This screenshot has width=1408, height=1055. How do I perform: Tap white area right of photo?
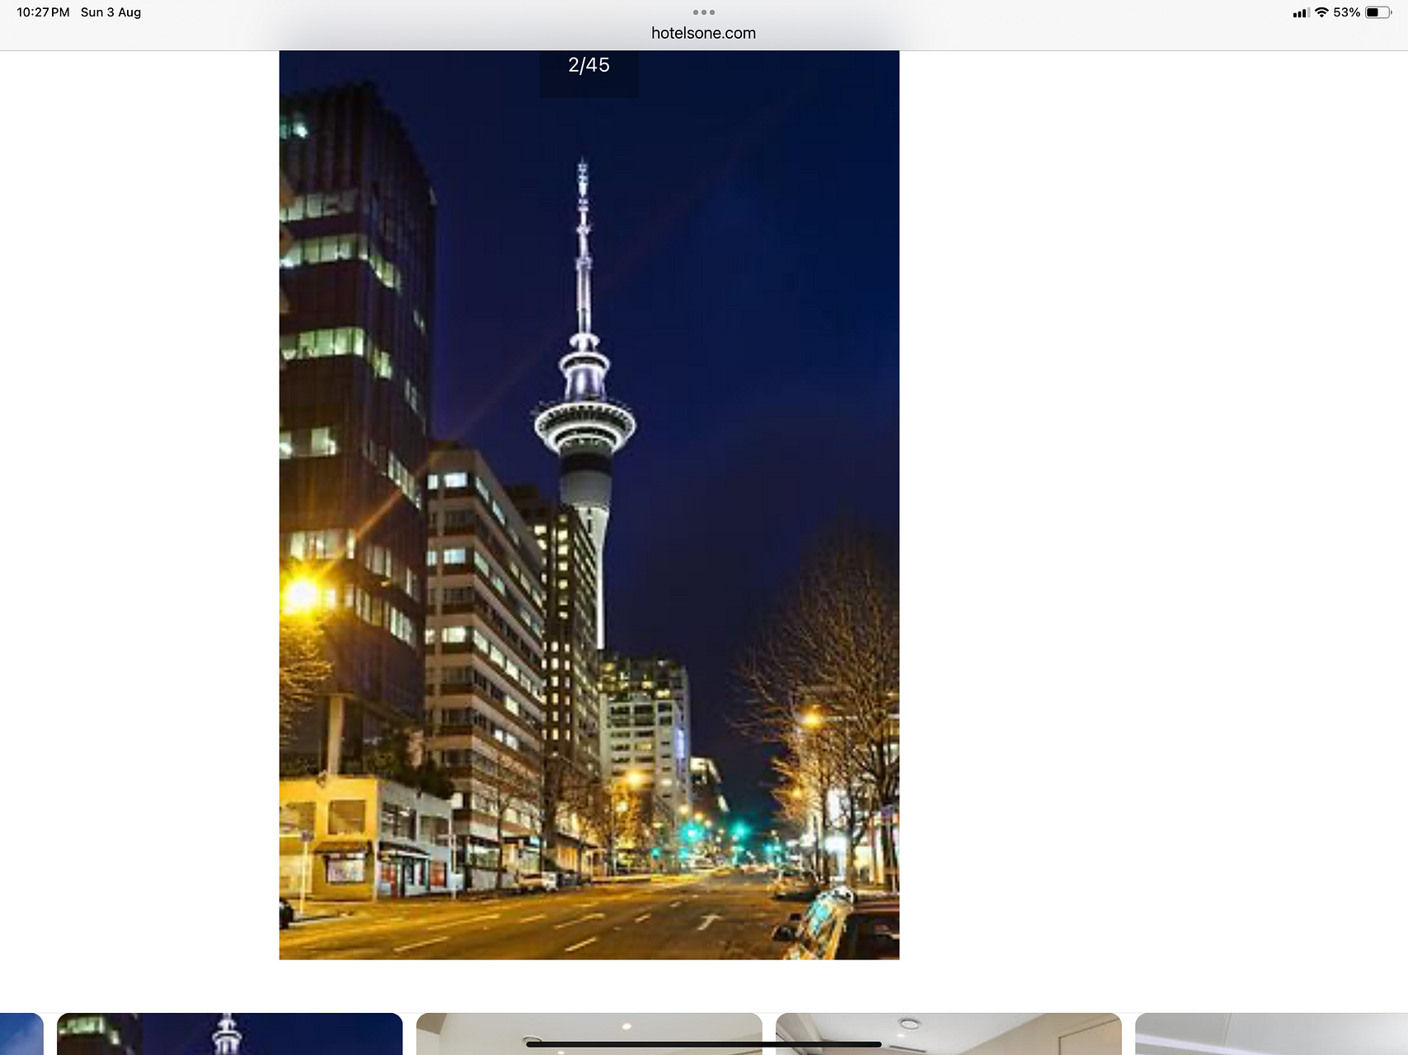(x=1154, y=495)
